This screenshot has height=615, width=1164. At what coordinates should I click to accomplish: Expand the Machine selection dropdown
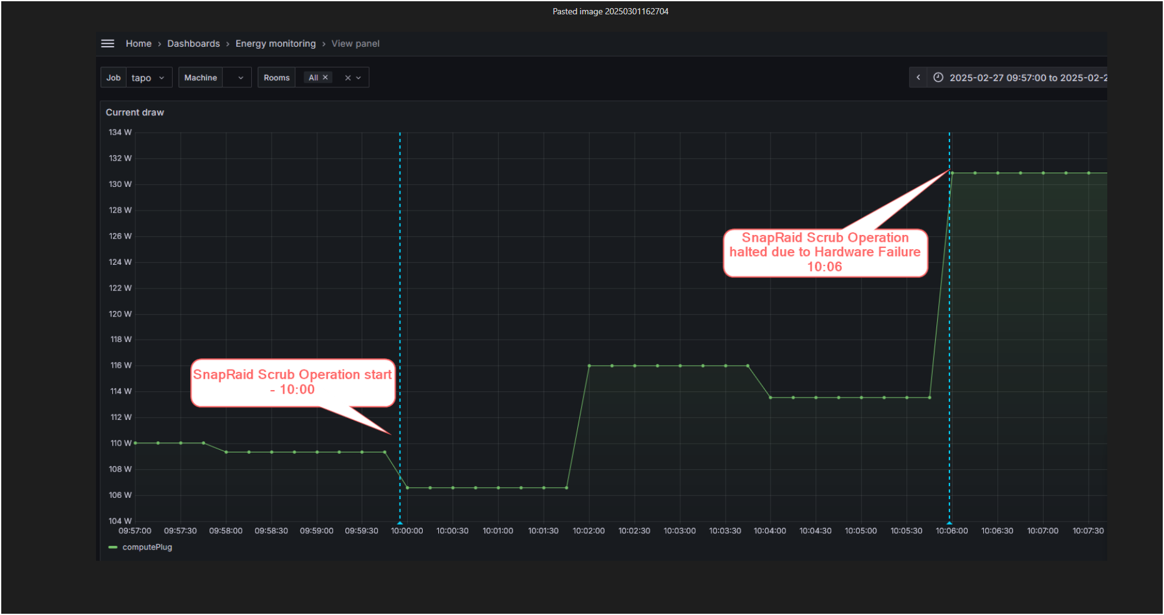(x=240, y=77)
